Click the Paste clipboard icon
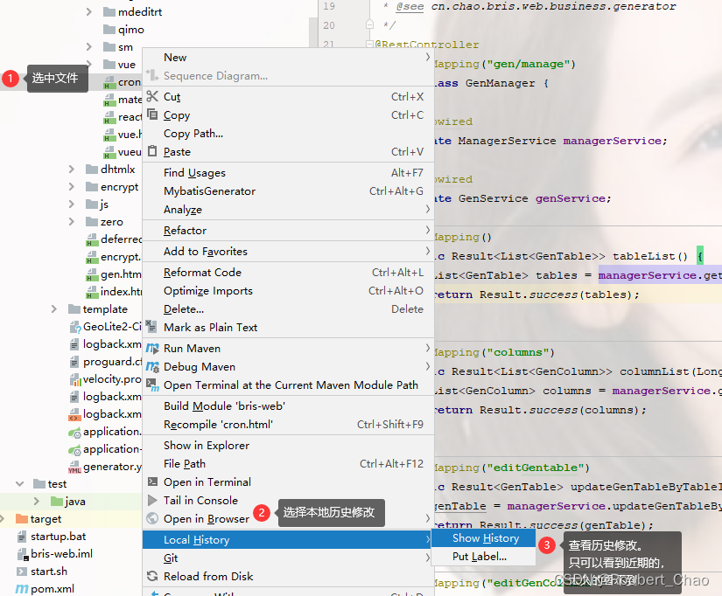722x596 pixels. click(x=152, y=151)
